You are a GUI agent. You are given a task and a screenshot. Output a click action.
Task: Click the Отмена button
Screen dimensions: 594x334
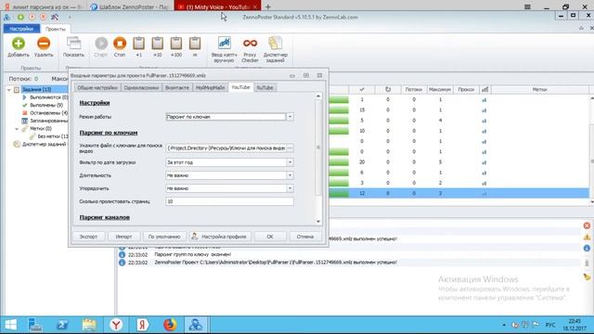point(305,237)
